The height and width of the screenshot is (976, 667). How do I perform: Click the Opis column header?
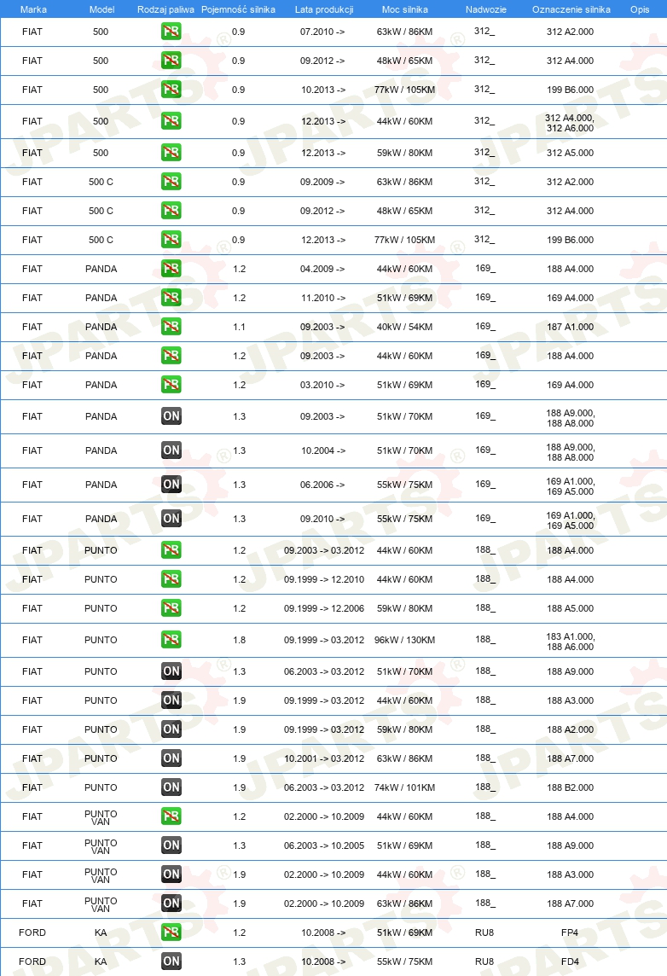coord(640,9)
